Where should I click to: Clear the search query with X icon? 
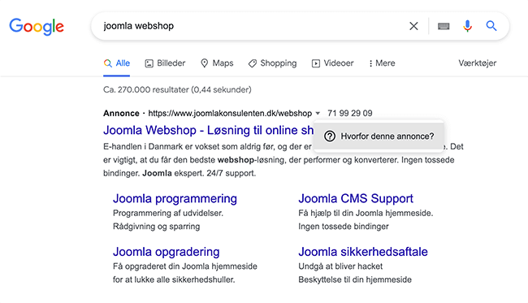[413, 26]
